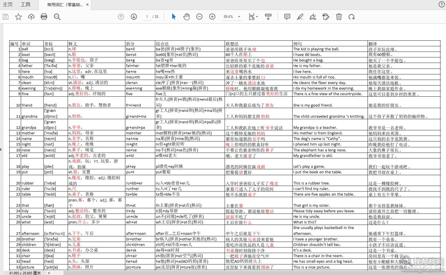This screenshot has height=275, width=446.
Task: Click the word 'afternoon' in row 27
Action: point(30,233)
